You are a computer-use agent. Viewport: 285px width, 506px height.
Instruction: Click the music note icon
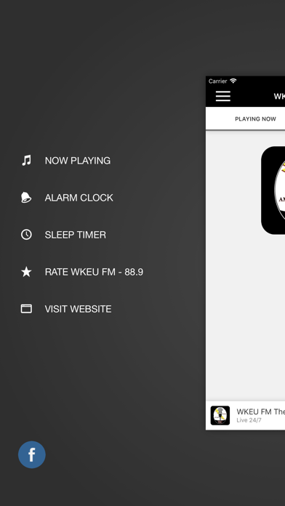[26, 161]
